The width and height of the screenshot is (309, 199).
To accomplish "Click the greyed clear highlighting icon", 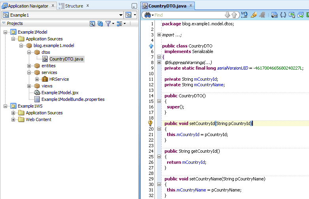I will [262, 15].
